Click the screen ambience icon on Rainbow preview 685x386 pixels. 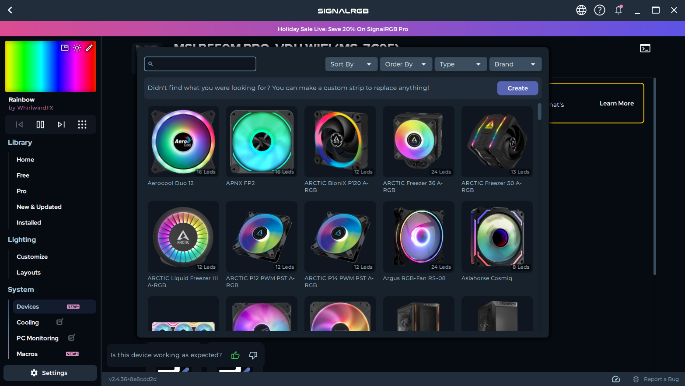tap(65, 48)
